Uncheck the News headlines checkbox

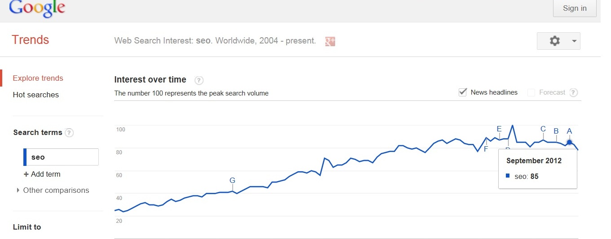point(462,92)
